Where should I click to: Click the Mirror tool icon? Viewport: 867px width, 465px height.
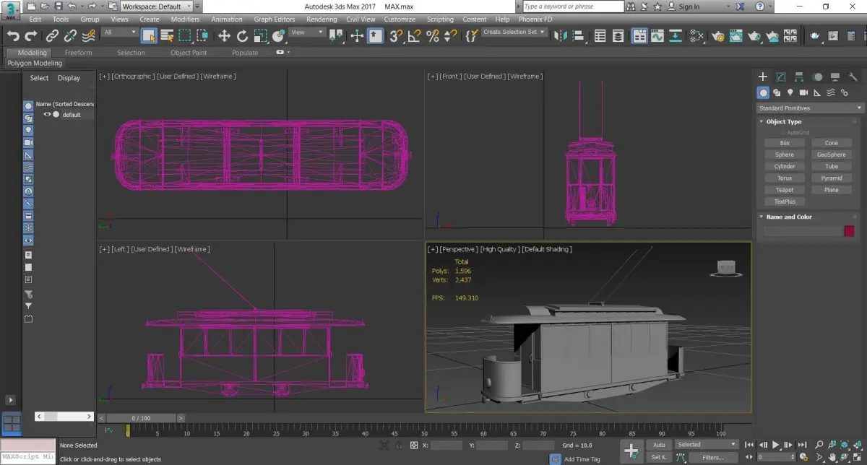(x=562, y=35)
